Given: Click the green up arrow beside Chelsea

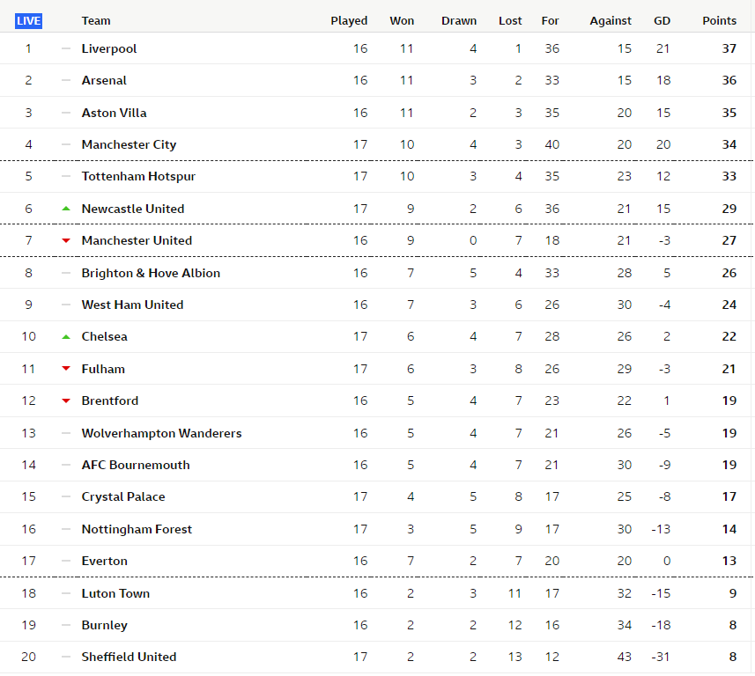Looking at the screenshot, I should (66, 337).
